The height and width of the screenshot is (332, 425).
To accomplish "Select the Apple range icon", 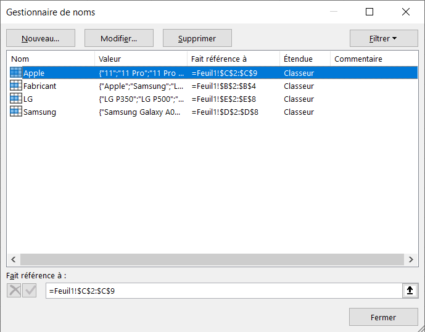I will [x=16, y=72].
